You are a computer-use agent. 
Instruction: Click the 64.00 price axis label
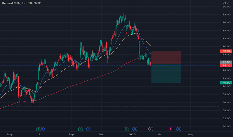pos(226,111)
